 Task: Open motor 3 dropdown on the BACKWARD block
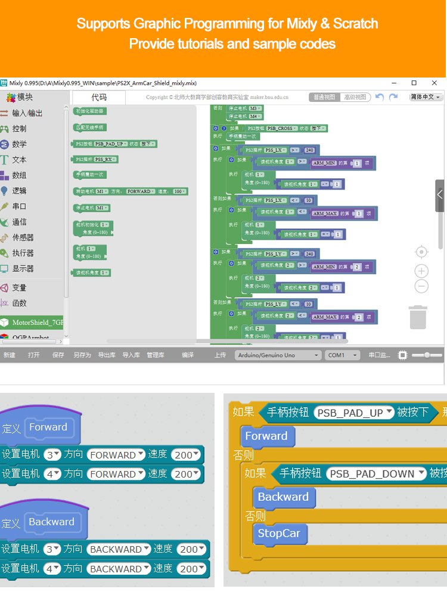click(52, 550)
